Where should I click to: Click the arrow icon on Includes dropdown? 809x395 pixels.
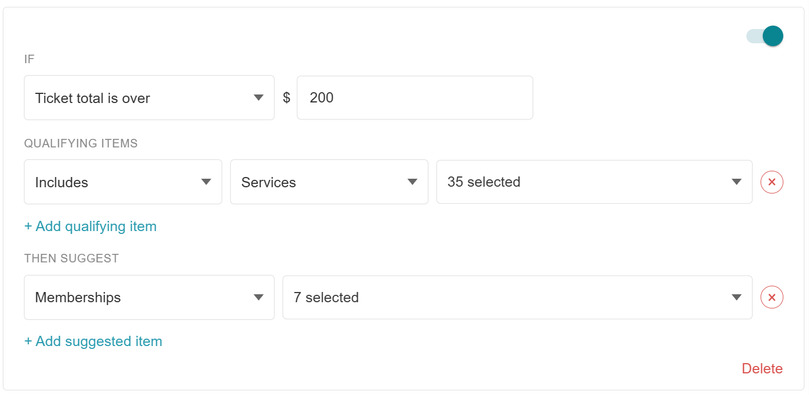(206, 182)
